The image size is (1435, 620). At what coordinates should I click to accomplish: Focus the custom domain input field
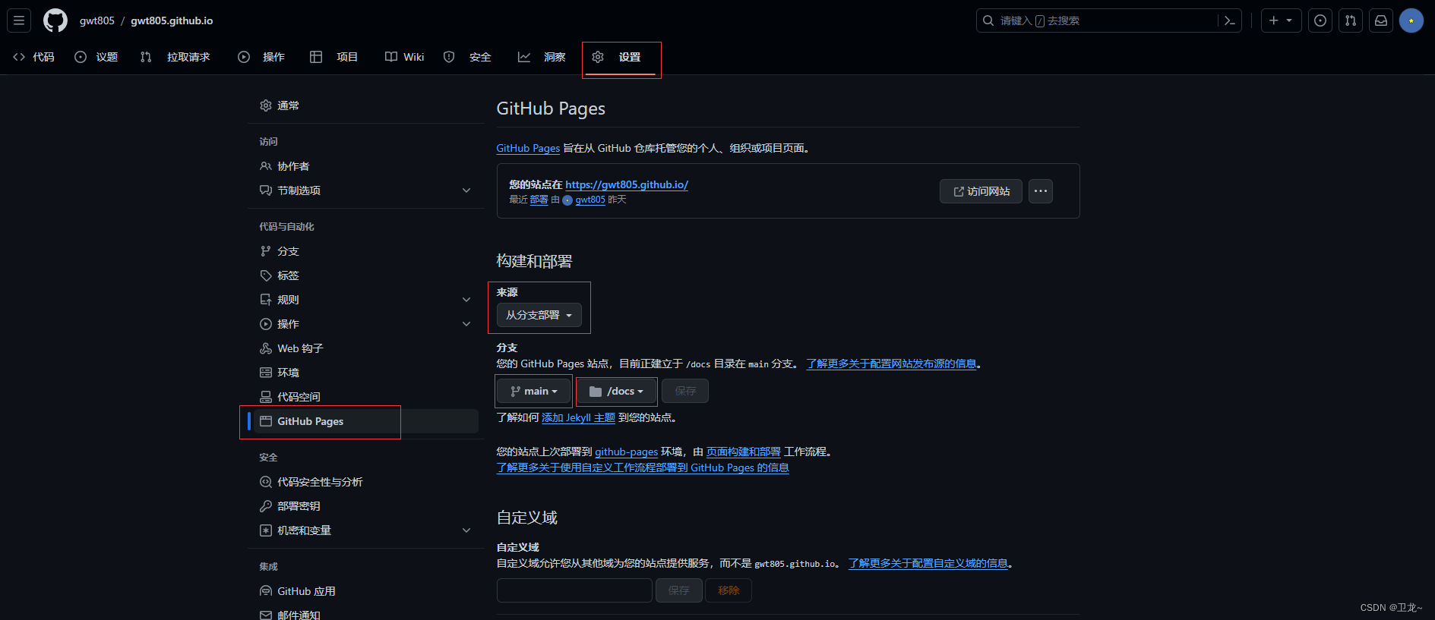(x=574, y=590)
